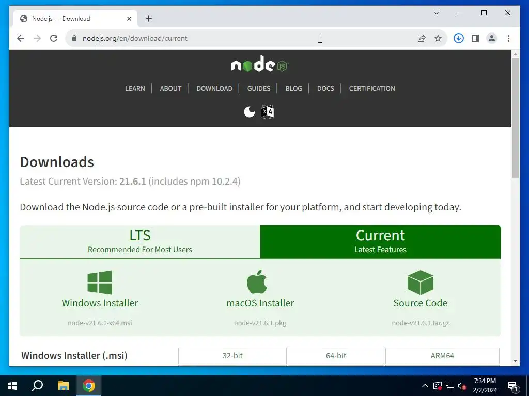The image size is (529, 396).
Task: Click the Node.js logo in header
Action: (259, 64)
